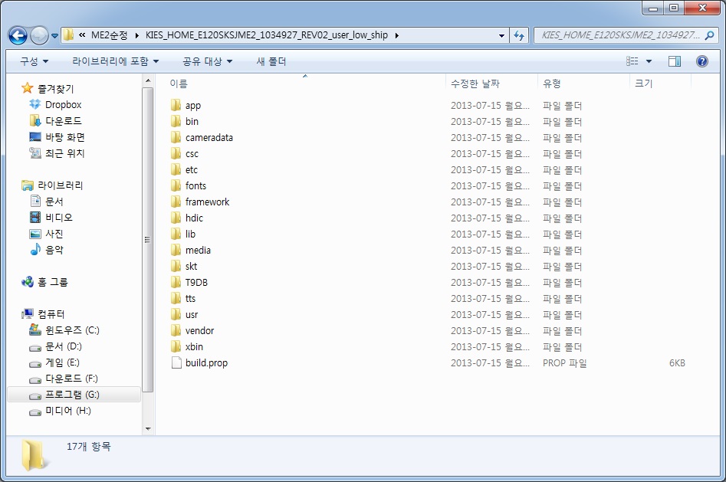This screenshot has width=726, height=482.
Task: Open the help question mark icon
Action: (x=701, y=61)
